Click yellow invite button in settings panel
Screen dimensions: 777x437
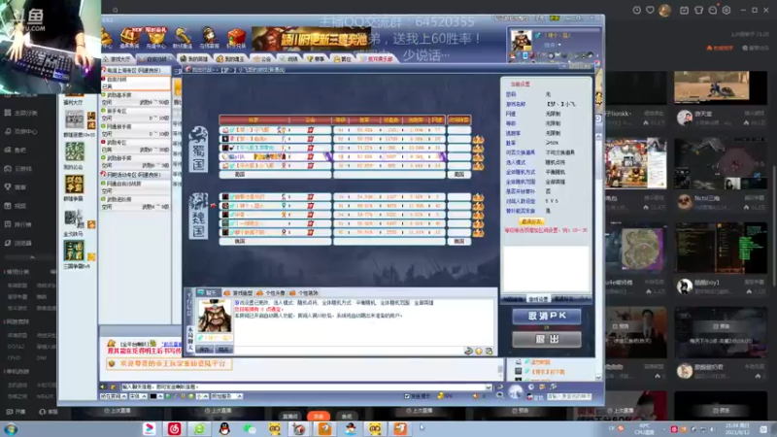point(531,221)
